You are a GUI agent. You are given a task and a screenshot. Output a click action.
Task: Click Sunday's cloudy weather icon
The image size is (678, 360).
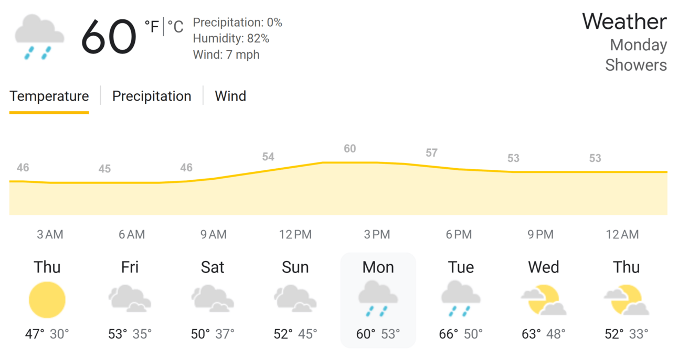click(x=295, y=299)
